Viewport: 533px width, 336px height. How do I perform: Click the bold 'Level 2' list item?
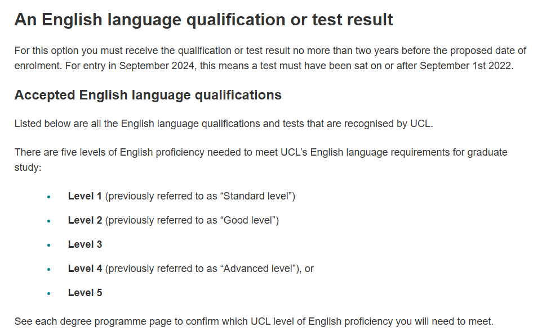[x=85, y=220]
